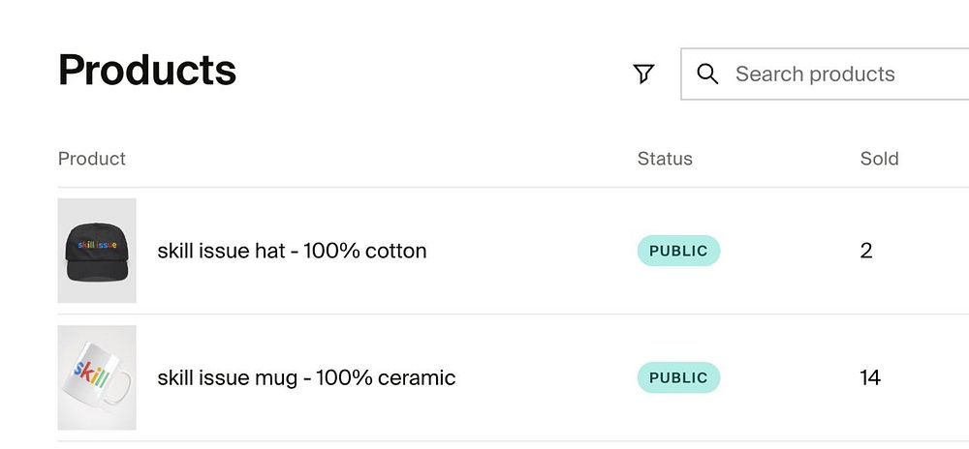Sort by the Product column header
This screenshot has width=969, height=449.
point(92,159)
